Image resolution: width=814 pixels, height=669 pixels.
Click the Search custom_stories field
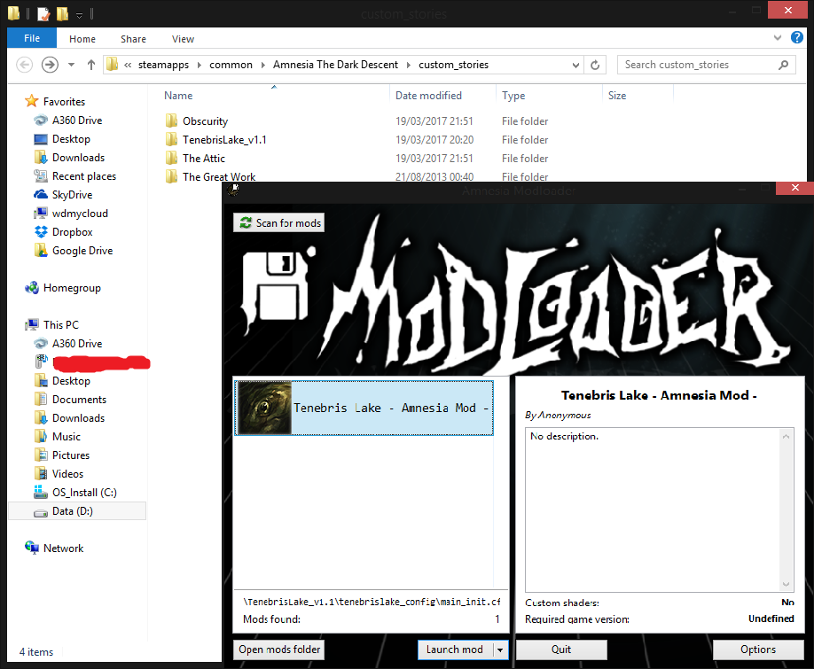tap(696, 65)
